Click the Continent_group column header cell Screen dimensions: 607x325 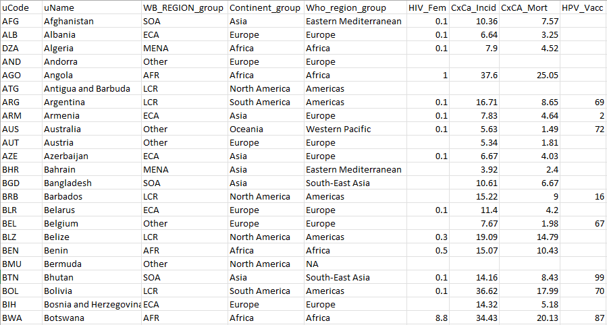(266, 7)
